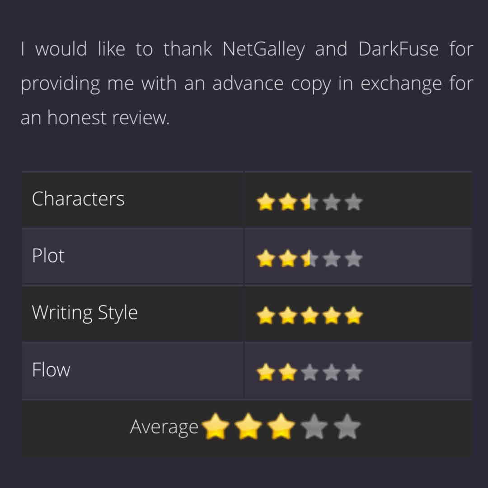Screen dimensions: 488x488
Task: Click the third gray star in Flow row
Action: coord(310,373)
